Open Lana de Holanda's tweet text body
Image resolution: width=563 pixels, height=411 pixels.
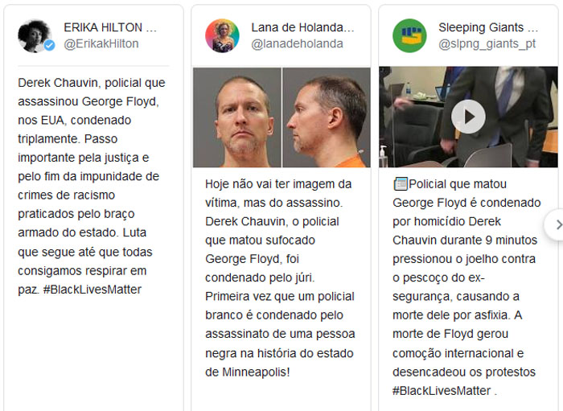click(280, 277)
